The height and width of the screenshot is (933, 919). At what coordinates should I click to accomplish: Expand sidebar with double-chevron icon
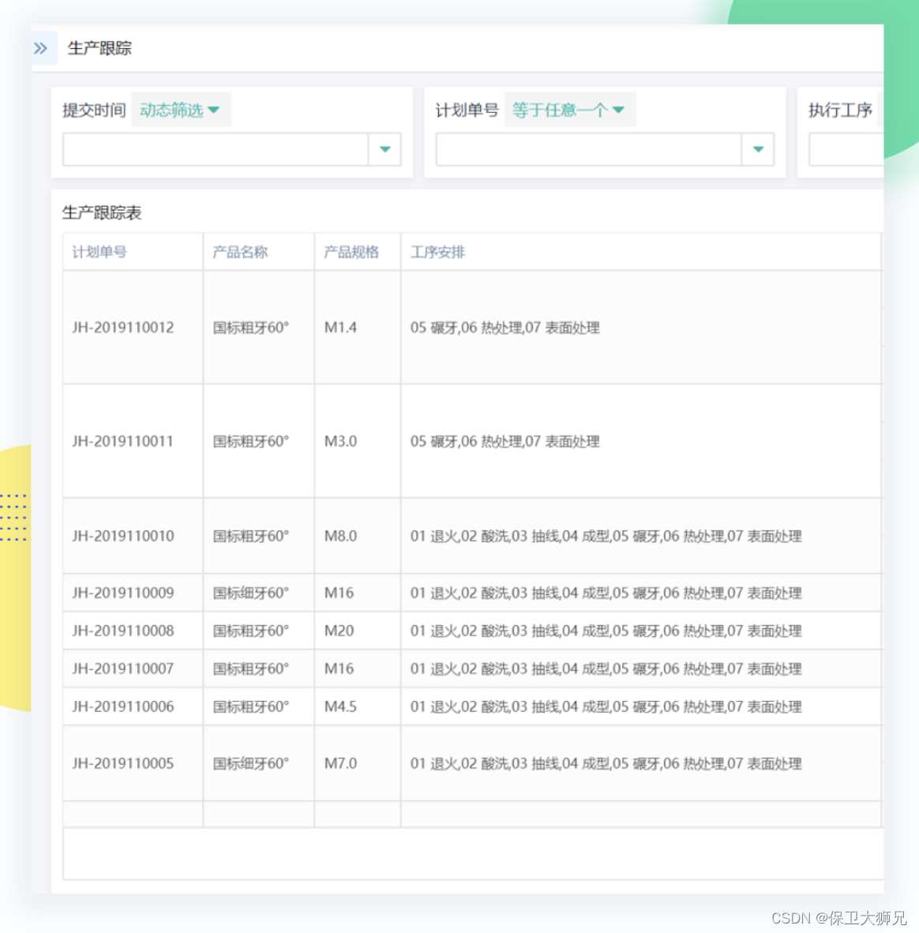tap(41, 48)
